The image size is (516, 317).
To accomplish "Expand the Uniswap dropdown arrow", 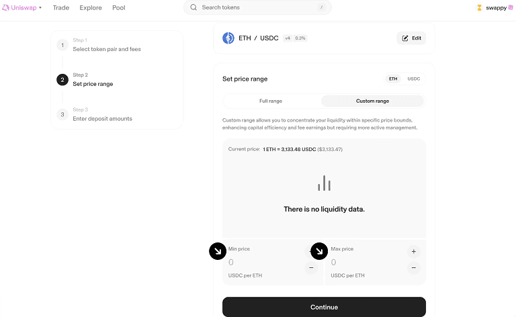I will click(40, 7).
